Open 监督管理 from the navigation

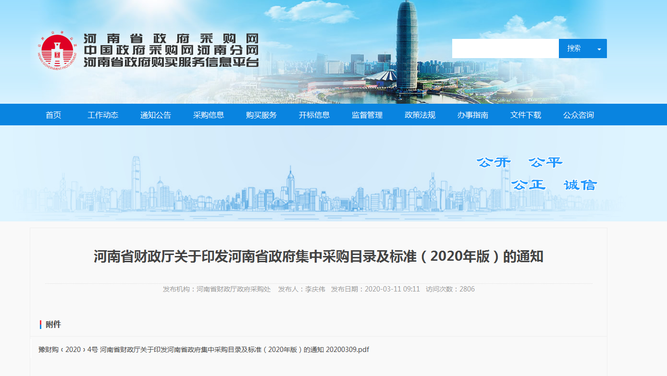[367, 115]
